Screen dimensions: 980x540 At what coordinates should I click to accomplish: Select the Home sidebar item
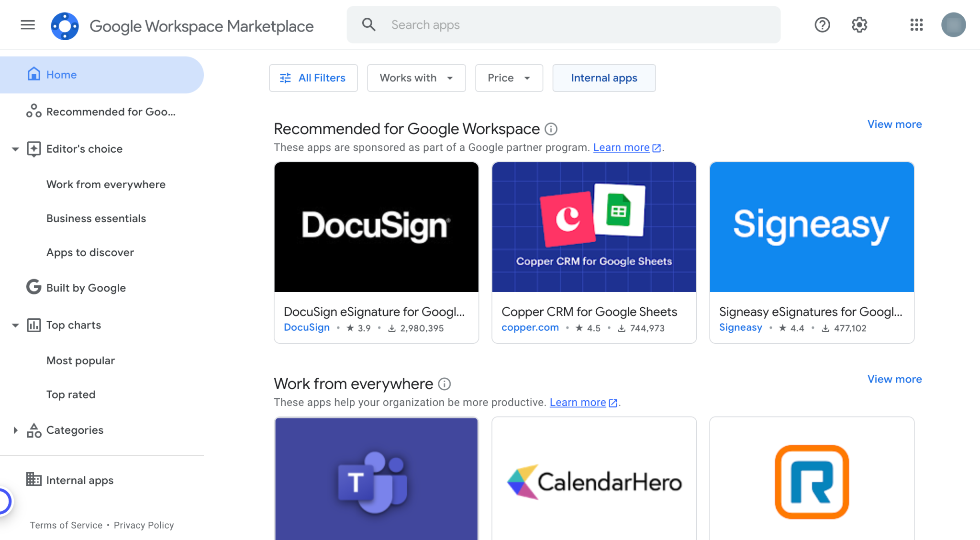(61, 75)
